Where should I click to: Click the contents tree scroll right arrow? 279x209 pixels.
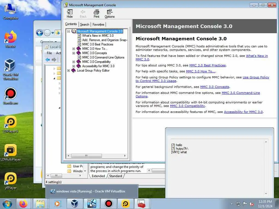coord(125,156)
